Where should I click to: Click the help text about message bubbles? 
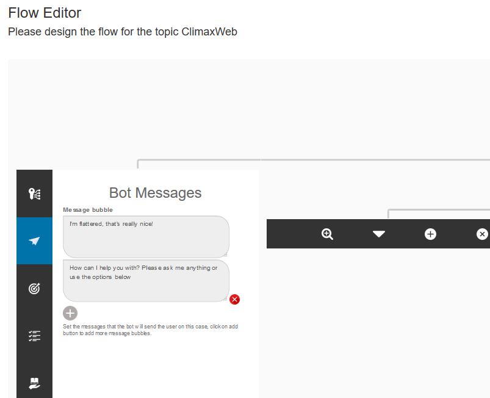click(x=150, y=330)
